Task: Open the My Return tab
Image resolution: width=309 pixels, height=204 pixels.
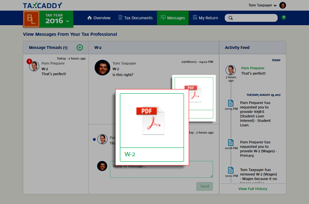Action: [205, 18]
